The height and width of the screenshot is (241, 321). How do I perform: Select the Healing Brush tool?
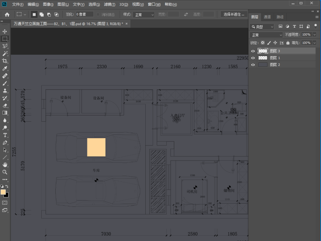(5, 76)
